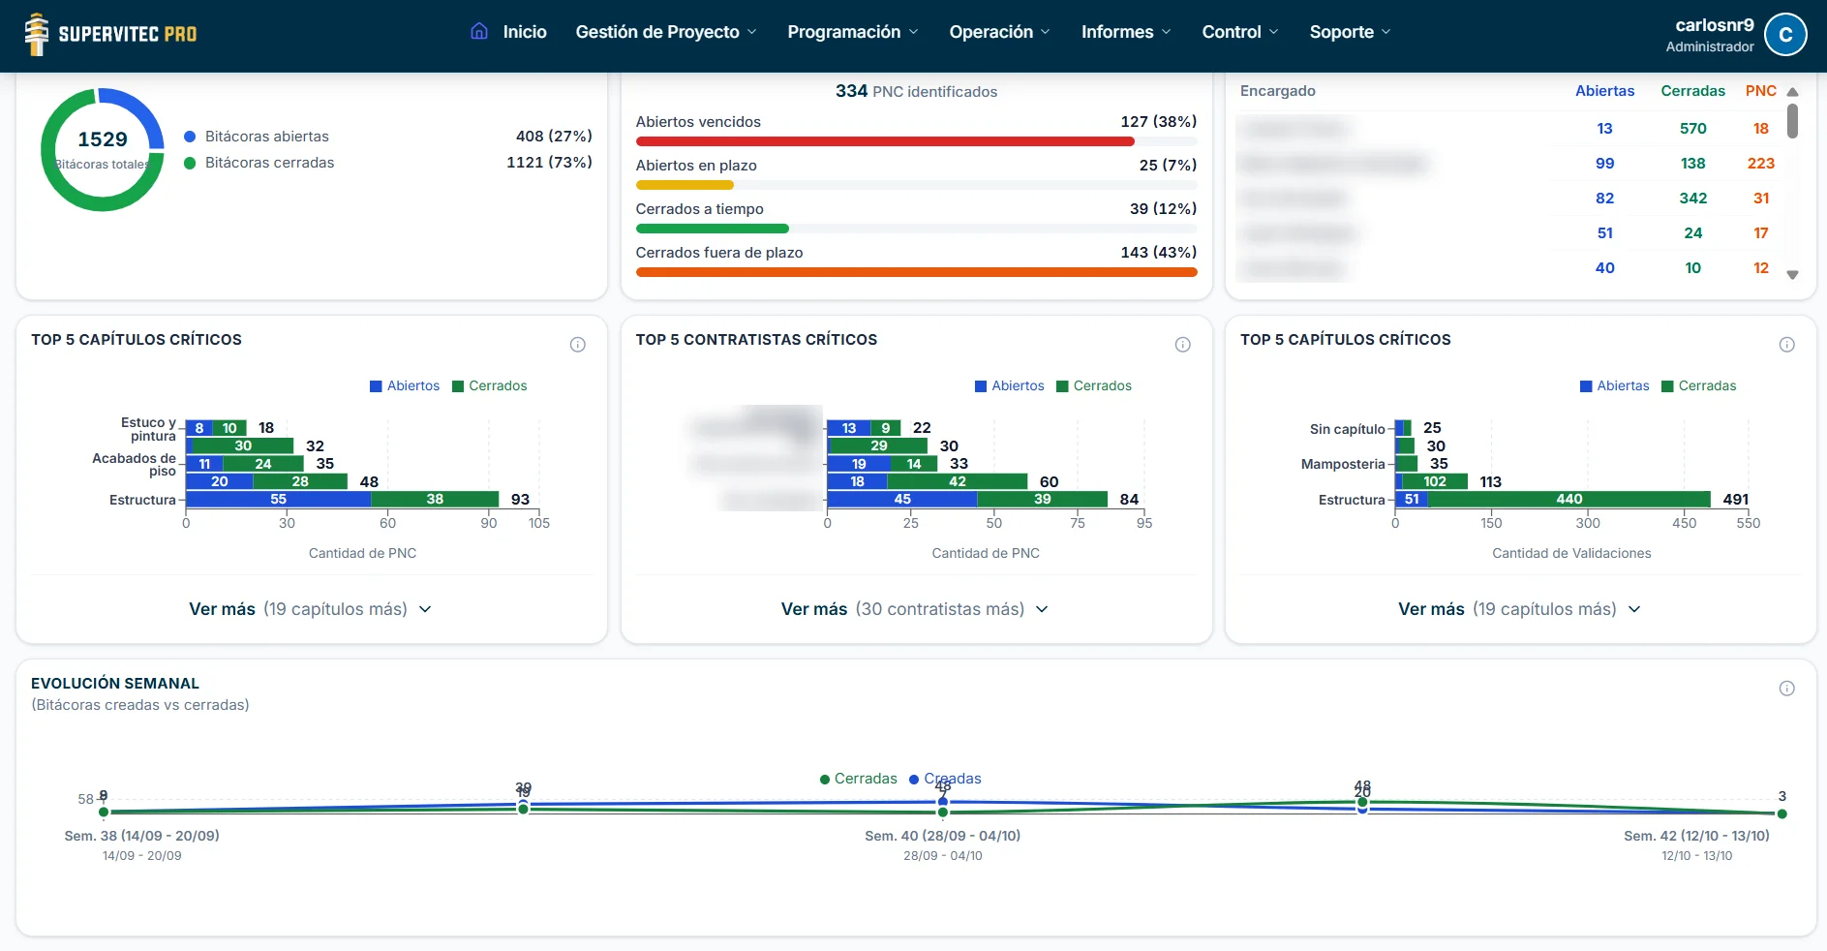Click the 408 (27%) bitácoras abiertas value

[554, 137]
